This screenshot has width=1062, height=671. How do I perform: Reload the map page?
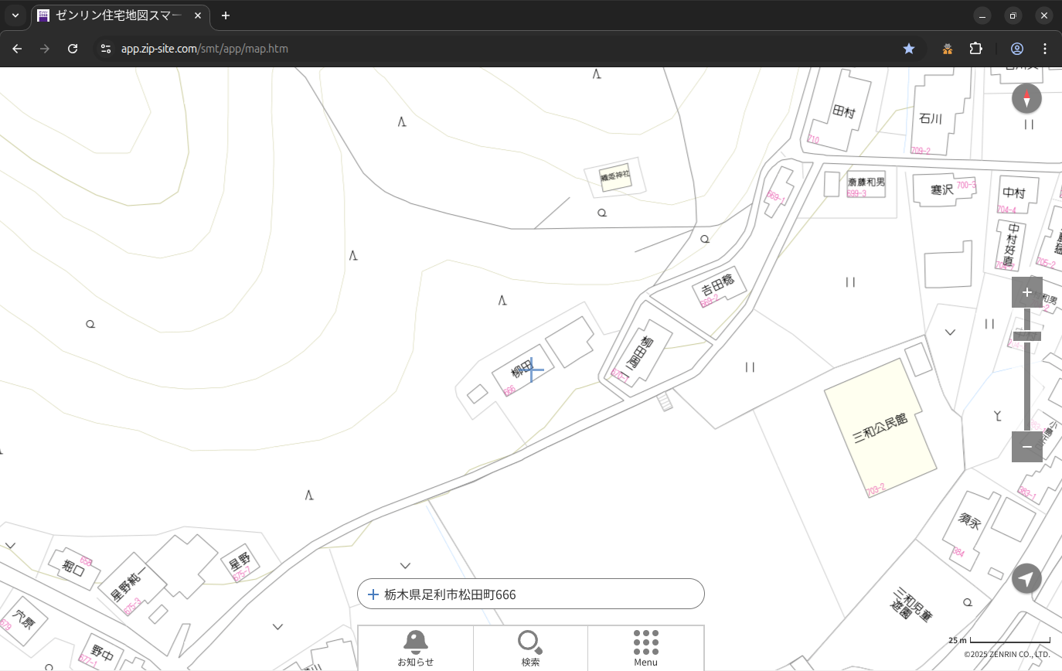(73, 49)
